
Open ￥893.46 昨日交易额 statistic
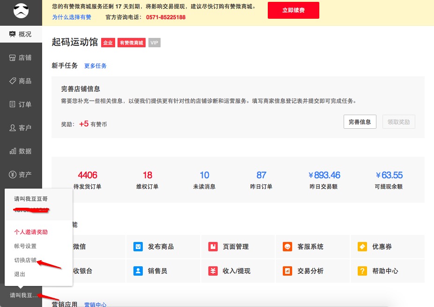(324, 180)
